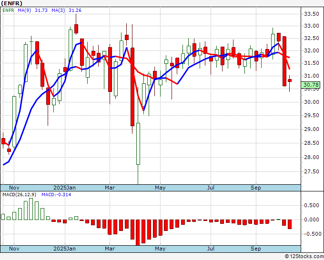Click the 0.000 MACD axis label
Viewport: 324px width, 260px height.
click(312, 220)
